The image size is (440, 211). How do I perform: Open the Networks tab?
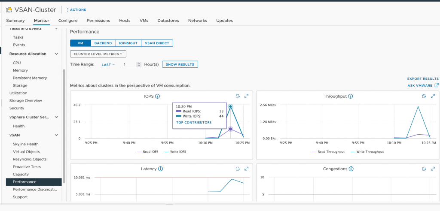point(198,21)
